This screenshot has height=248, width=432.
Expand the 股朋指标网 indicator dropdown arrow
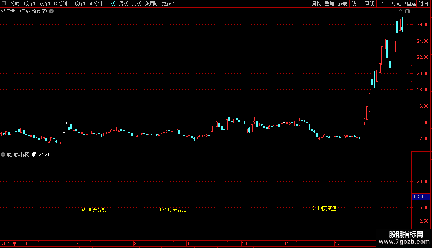coord(3,155)
